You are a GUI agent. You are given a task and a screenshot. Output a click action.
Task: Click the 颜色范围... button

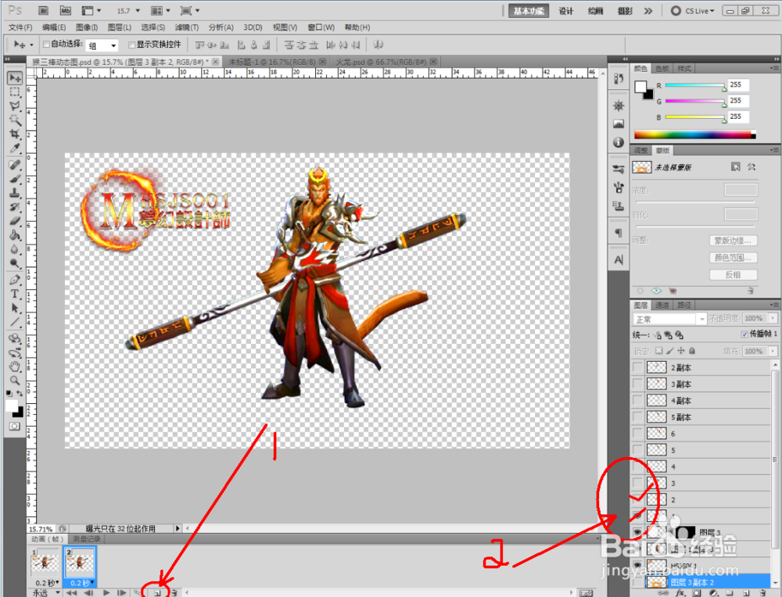point(734,258)
